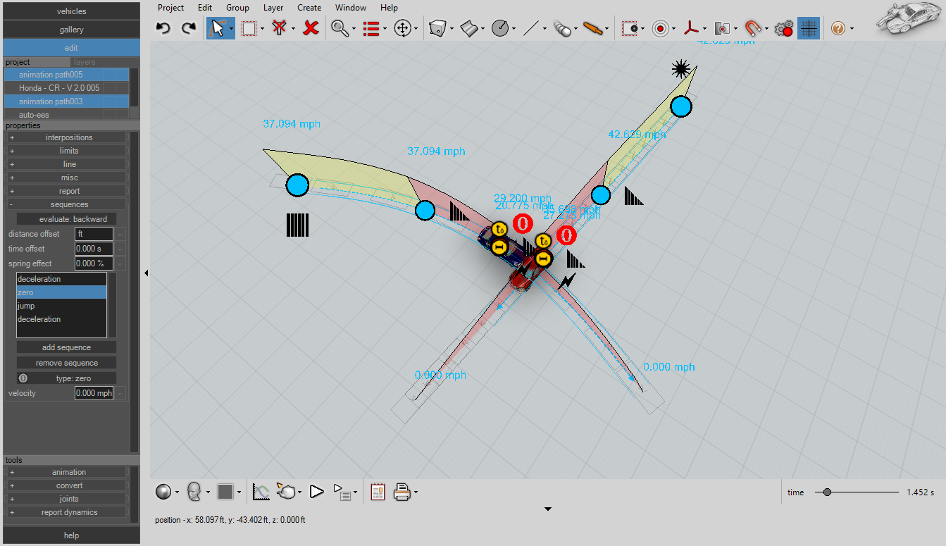Image resolution: width=946 pixels, height=546 pixels.
Task: Click the gray sphere render icon
Action: [x=163, y=492]
